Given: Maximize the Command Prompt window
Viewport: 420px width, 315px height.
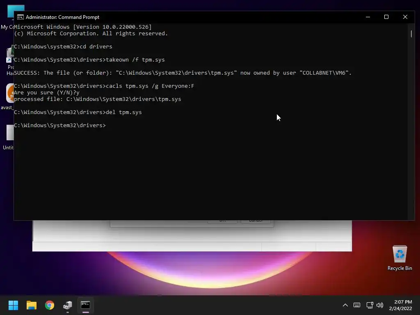Looking at the screenshot, I should (x=386, y=17).
